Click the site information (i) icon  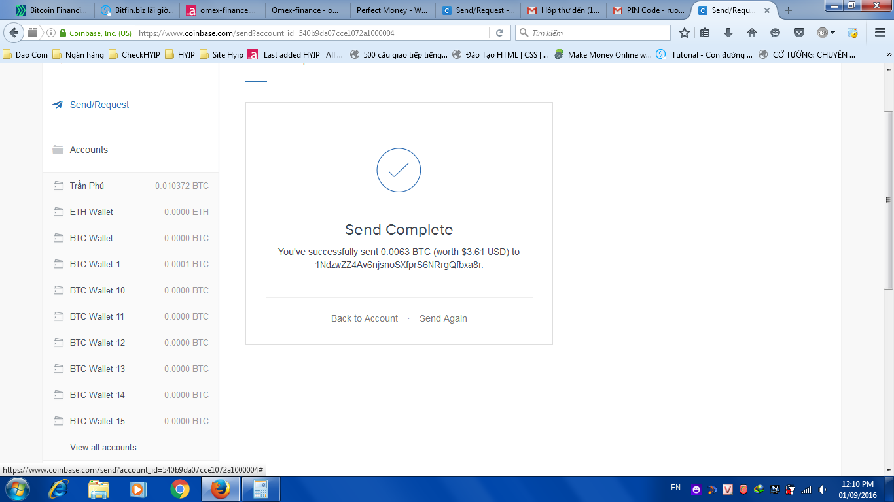pos(50,33)
